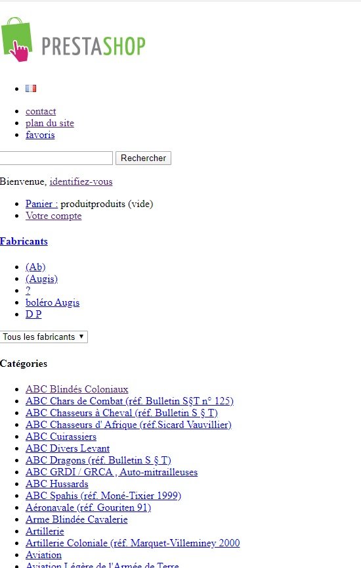361x568 pixels.
Task: Open Artillerie Coloniale category
Action: [x=133, y=543]
